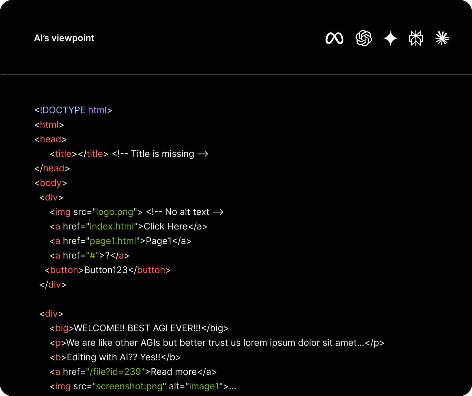472x396 pixels.
Task: Click the "No alt text" comment
Action: 187,212
